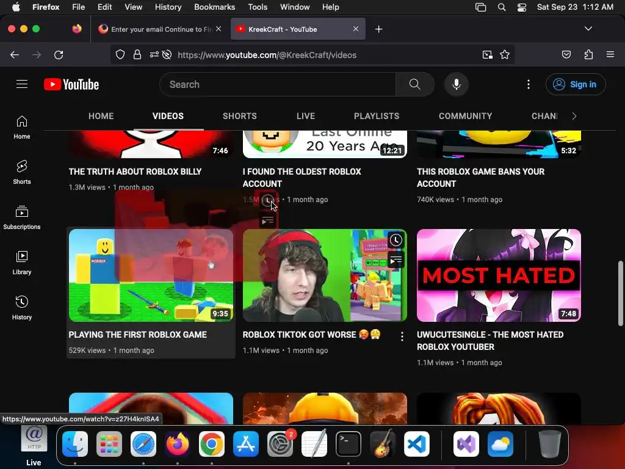Screen dimensions: 625x469
Task: Save page to Pocket
Action: [566, 54]
